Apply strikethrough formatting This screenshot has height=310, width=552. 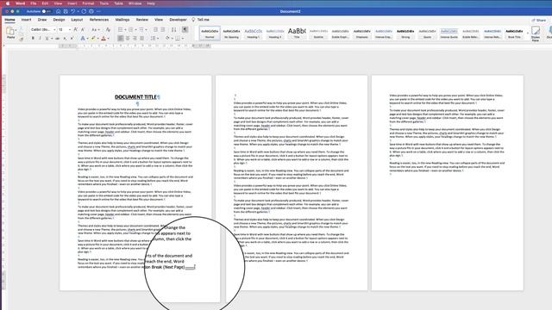58,38
